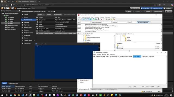The height and width of the screenshot is (97, 174).
Task: Open Cloud-Init section in Proxmox
Action: click(26, 22)
